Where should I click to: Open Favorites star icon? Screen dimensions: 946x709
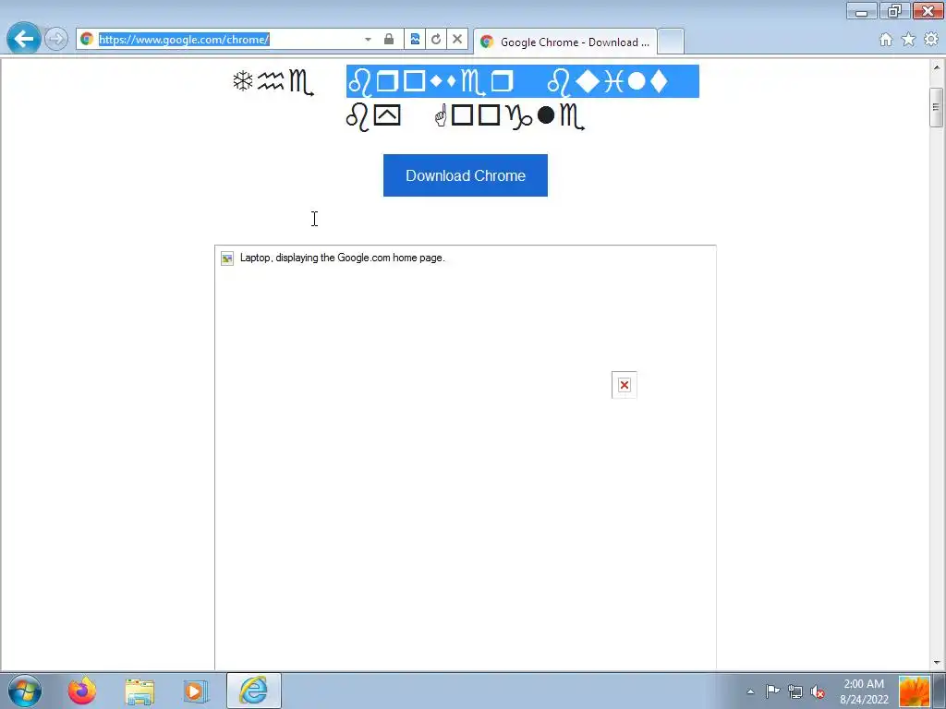coord(908,39)
